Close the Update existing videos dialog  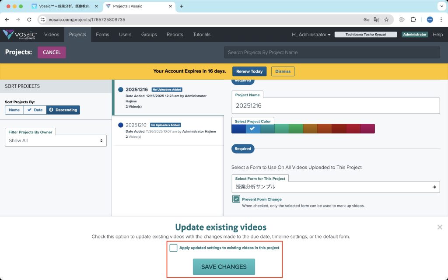[440, 227]
